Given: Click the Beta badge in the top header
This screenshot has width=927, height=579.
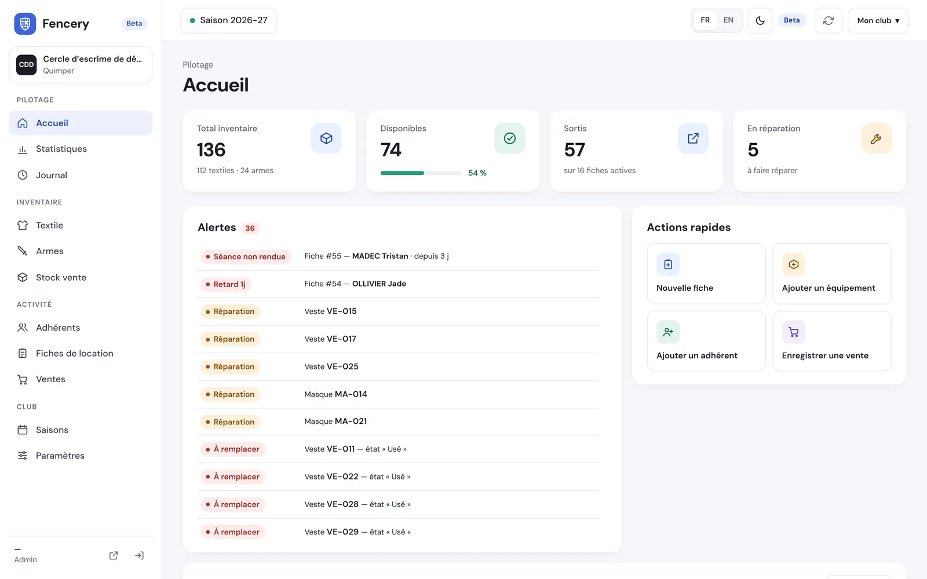Looking at the screenshot, I should pos(791,20).
